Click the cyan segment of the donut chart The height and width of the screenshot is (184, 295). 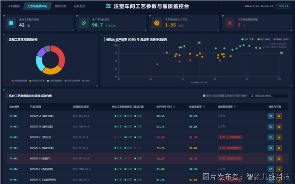click(39, 63)
